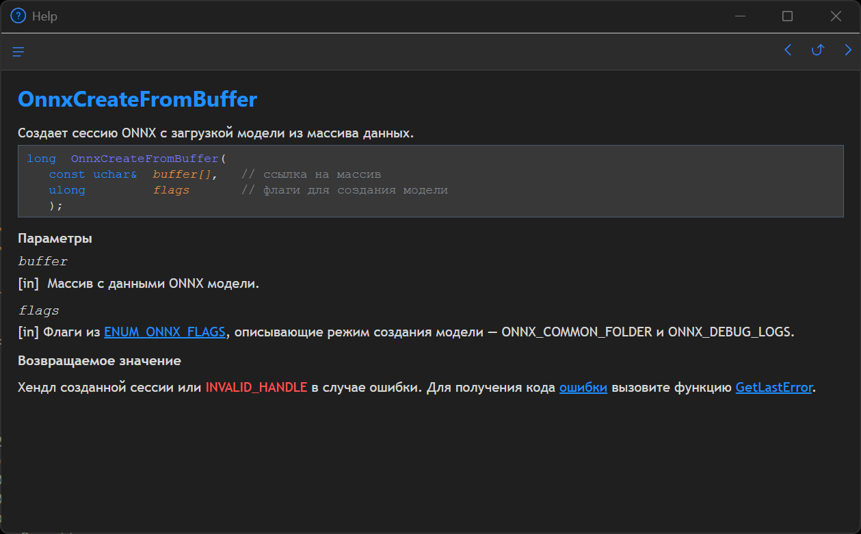The height and width of the screenshot is (534, 861).
Task: Open the table of contents menu icon
Action: [18, 51]
